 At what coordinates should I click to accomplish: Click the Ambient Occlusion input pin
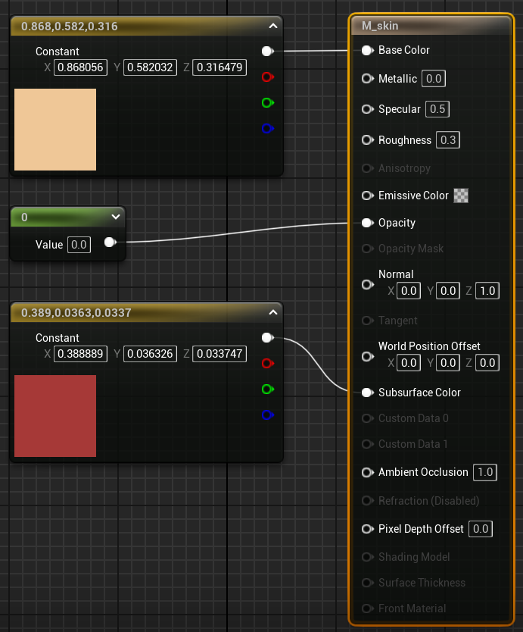tap(367, 472)
